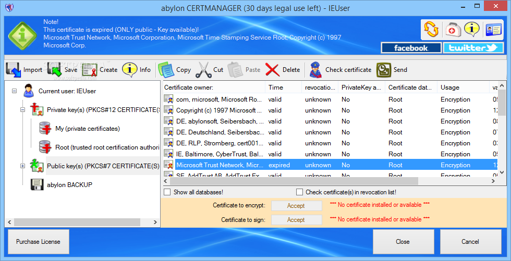Collapse the Current user tree node

(14, 91)
